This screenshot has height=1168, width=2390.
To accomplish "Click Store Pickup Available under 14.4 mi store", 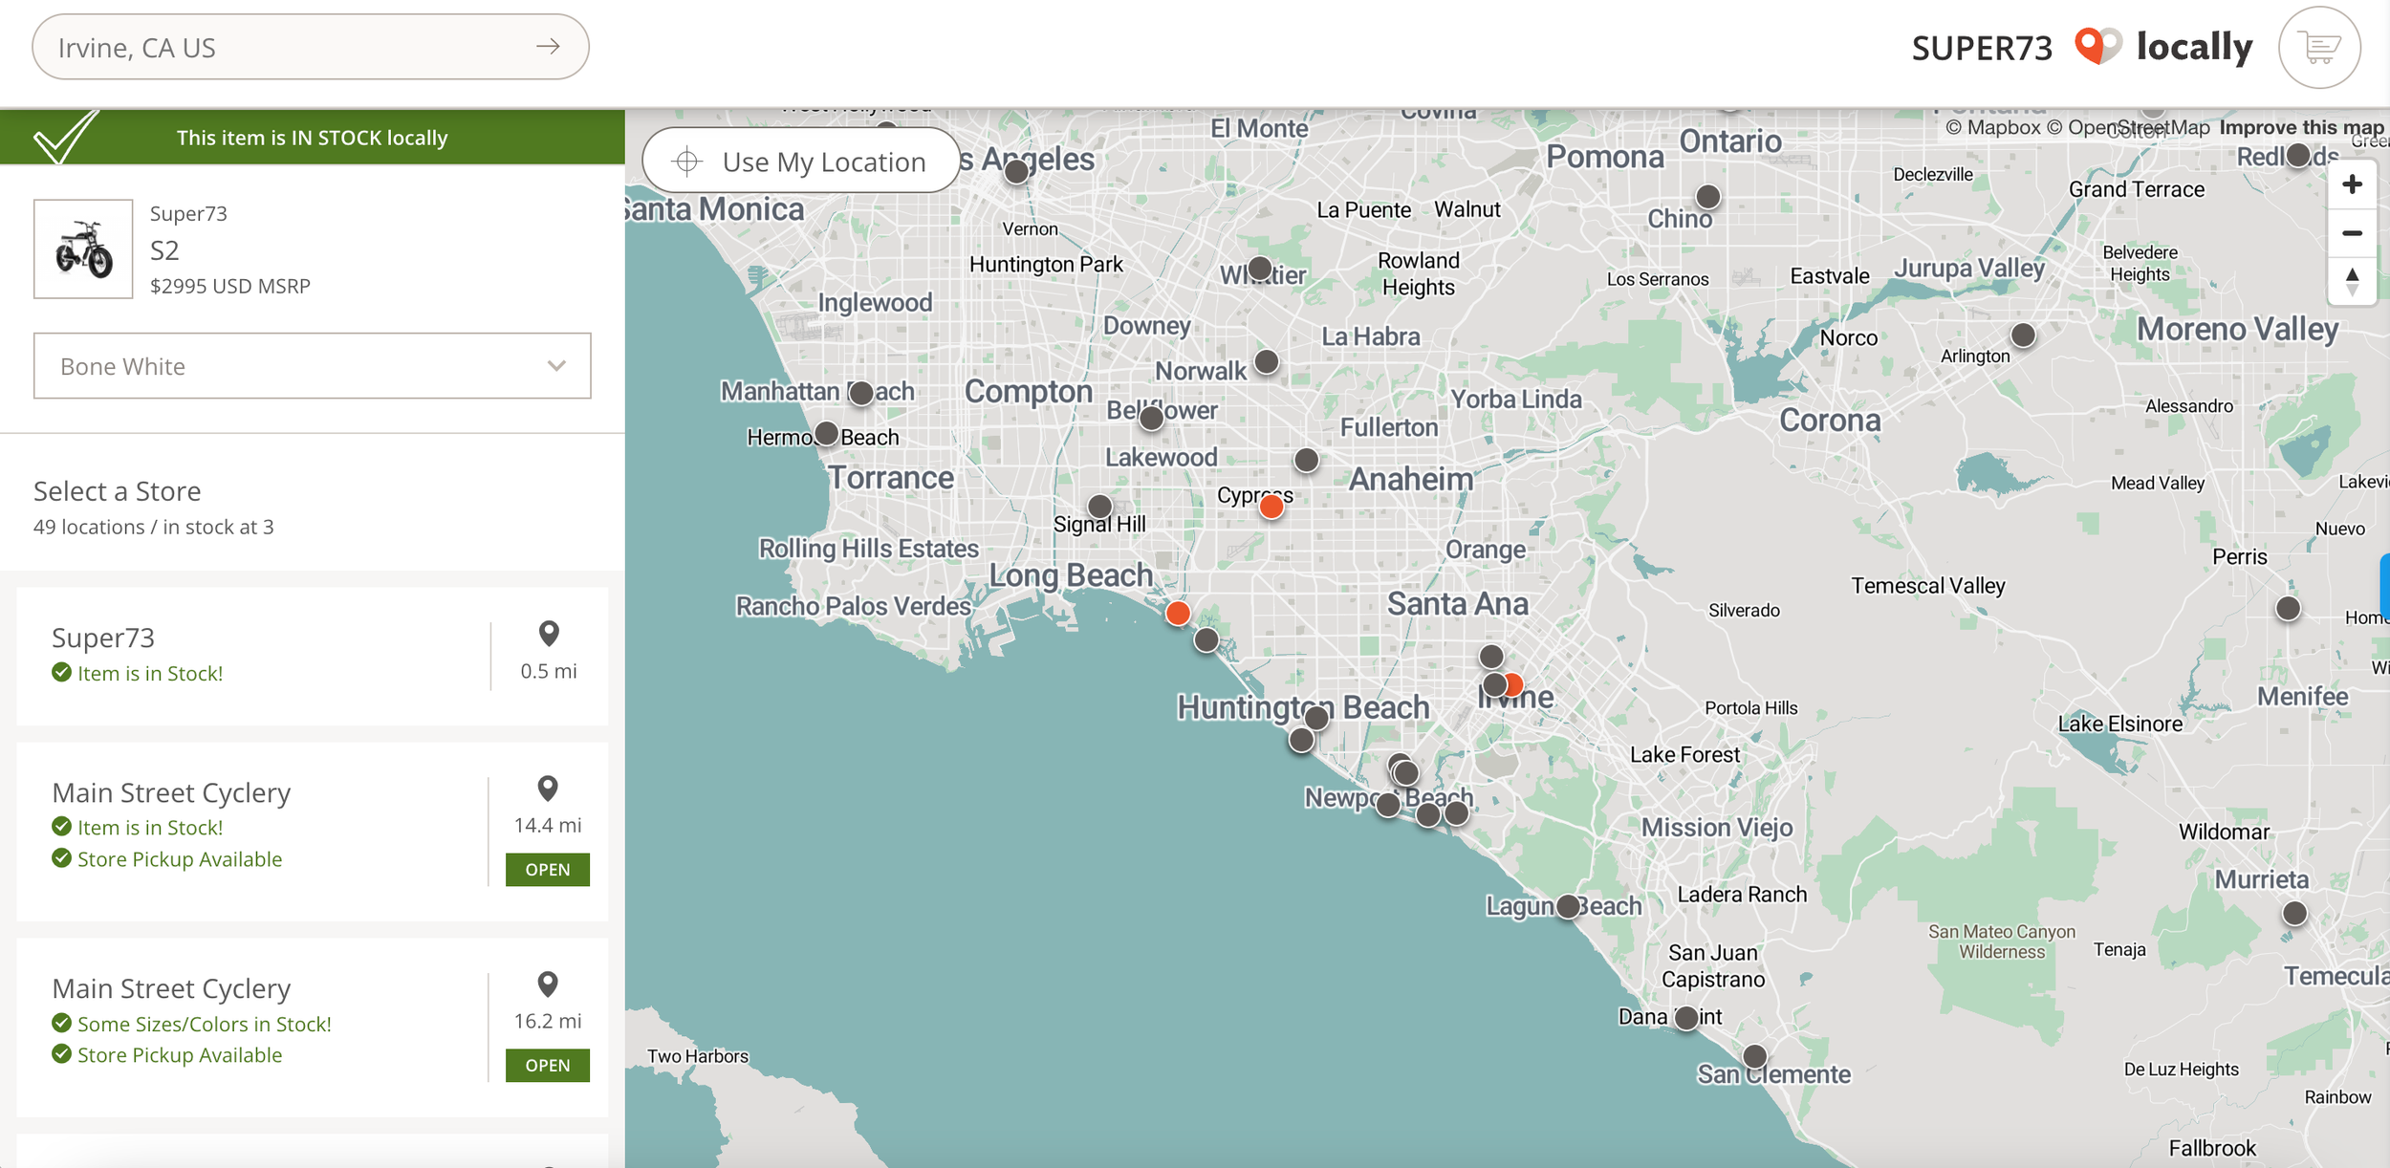I will [x=180, y=859].
